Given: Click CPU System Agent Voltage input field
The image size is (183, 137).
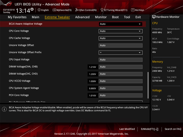Looking at the screenshot, I should (120, 88).
